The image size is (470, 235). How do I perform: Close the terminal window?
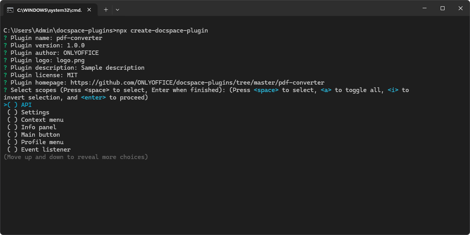pos(461,8)
